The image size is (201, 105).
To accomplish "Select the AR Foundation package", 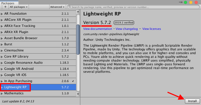I will (38, 14).
